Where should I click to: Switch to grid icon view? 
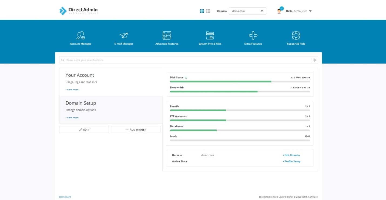(202, 11)
